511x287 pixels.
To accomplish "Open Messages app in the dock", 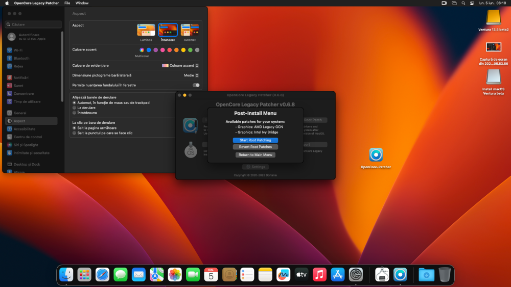I will pos(121,275).
